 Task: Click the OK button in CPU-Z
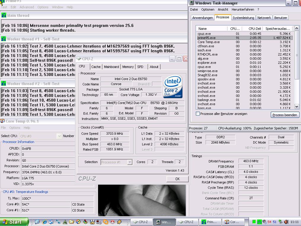(x=177, y=179)
